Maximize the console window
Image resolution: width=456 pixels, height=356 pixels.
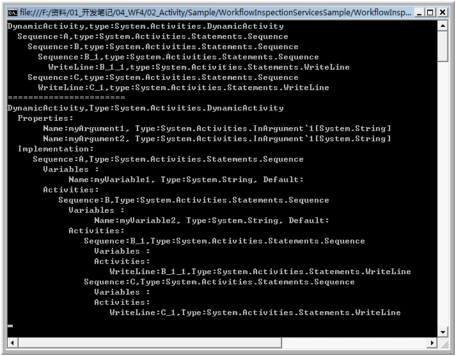(x=430, y=13)
